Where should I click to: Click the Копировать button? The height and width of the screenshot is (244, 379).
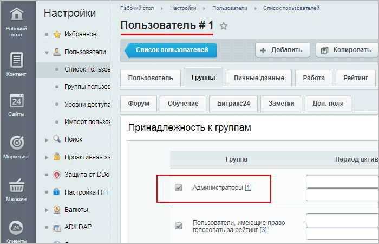(x=347, y=50)
